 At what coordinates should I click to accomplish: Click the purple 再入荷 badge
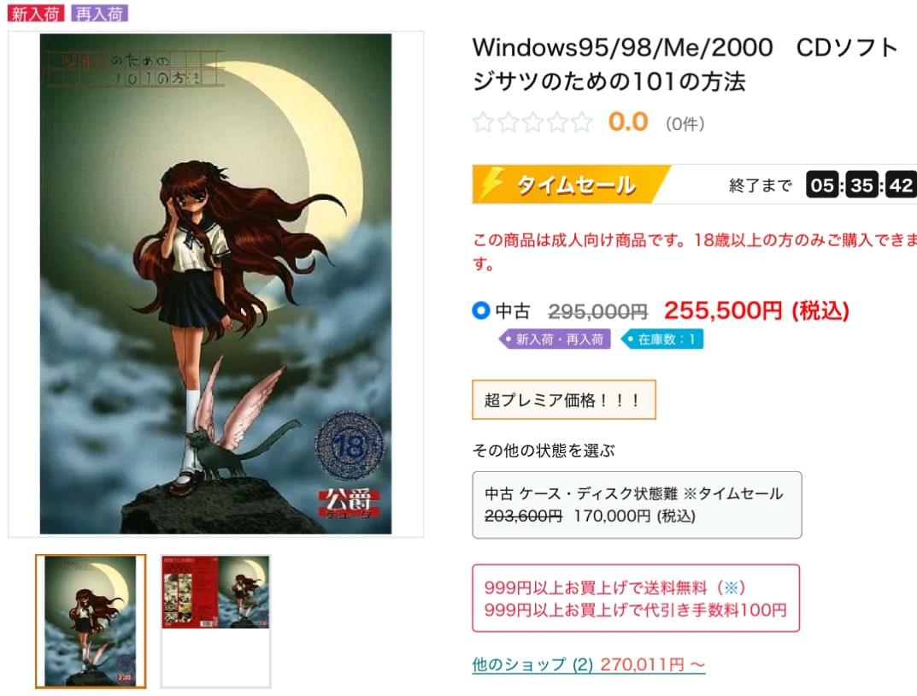(99, 14)
